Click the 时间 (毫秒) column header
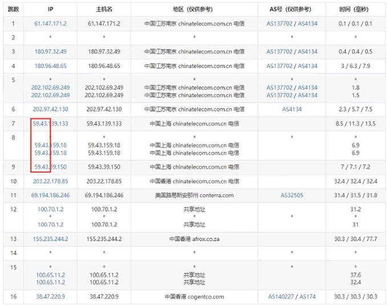 pyautogui.click(x=355, y=10)
